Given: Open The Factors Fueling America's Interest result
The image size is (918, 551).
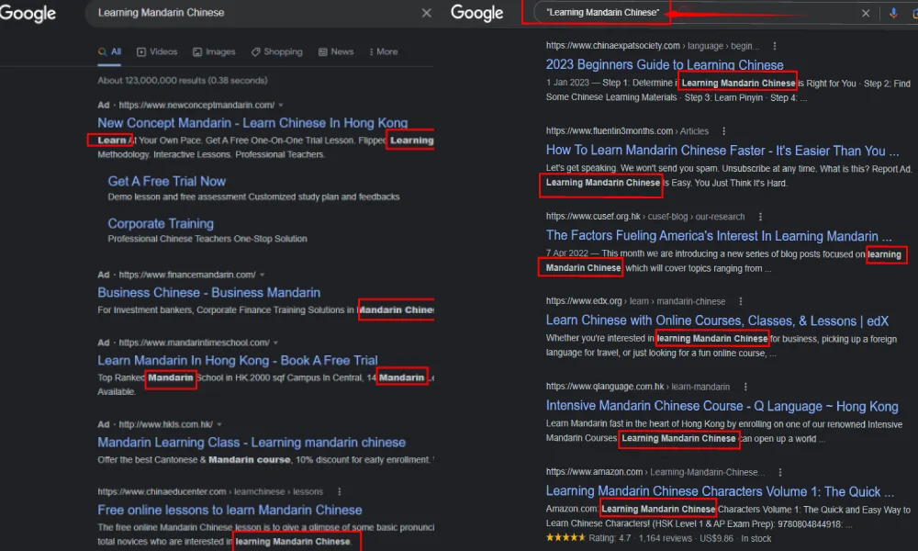Looking at the screenshot, I should pyautogui.click(x=719, y=236).
